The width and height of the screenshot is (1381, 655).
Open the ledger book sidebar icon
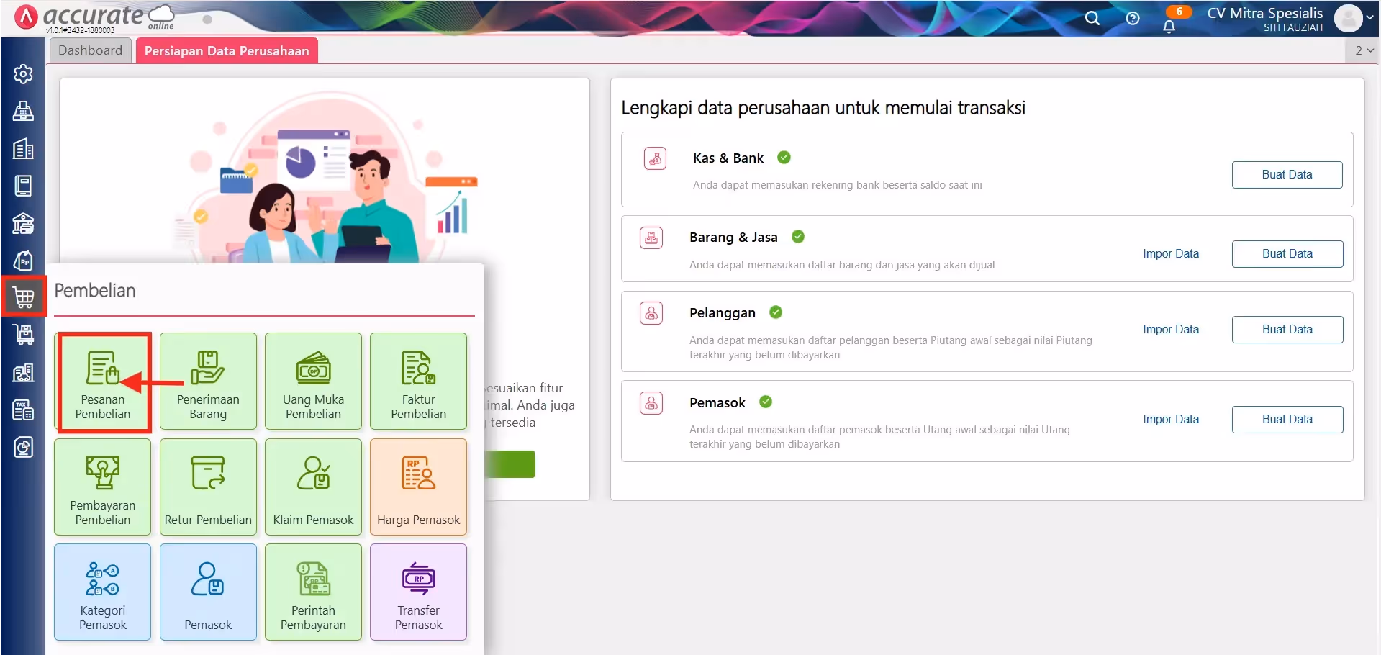[23, 186]
